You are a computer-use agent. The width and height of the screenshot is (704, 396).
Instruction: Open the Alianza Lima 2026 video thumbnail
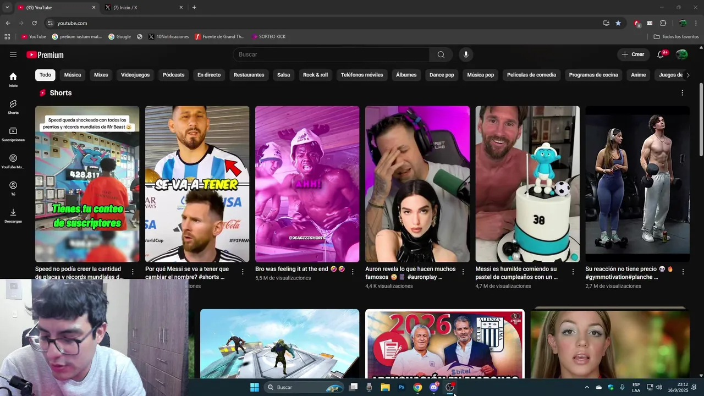pyautogui.click(x=445, y=344)
